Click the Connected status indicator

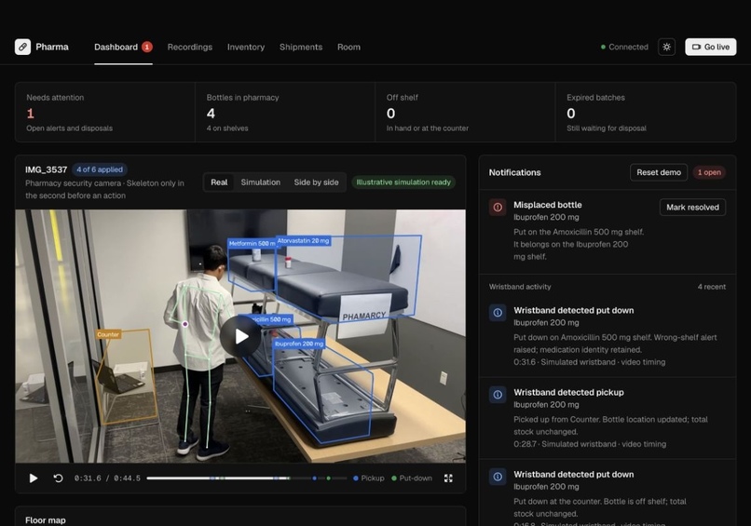point(624,47)
